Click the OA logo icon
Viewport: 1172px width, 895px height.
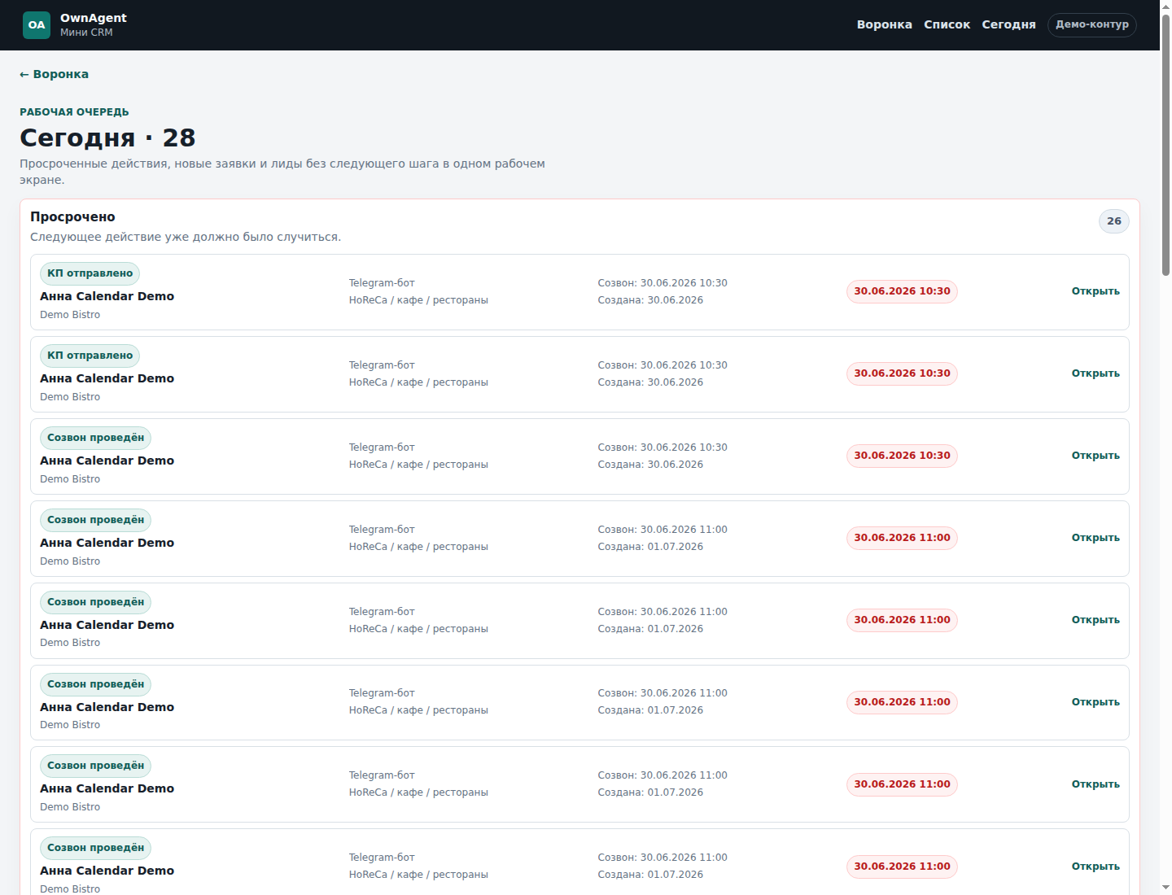coord(37,25)
